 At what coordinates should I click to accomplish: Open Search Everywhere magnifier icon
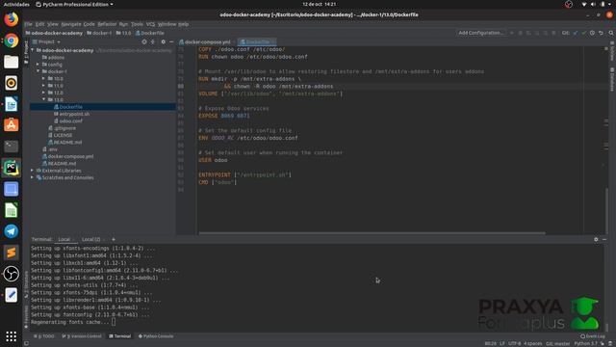611,33
